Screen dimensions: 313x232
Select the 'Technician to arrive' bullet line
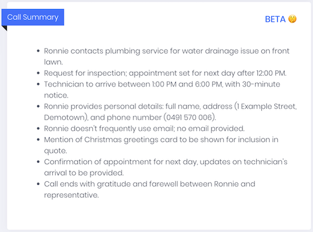(x=162, y=89)
